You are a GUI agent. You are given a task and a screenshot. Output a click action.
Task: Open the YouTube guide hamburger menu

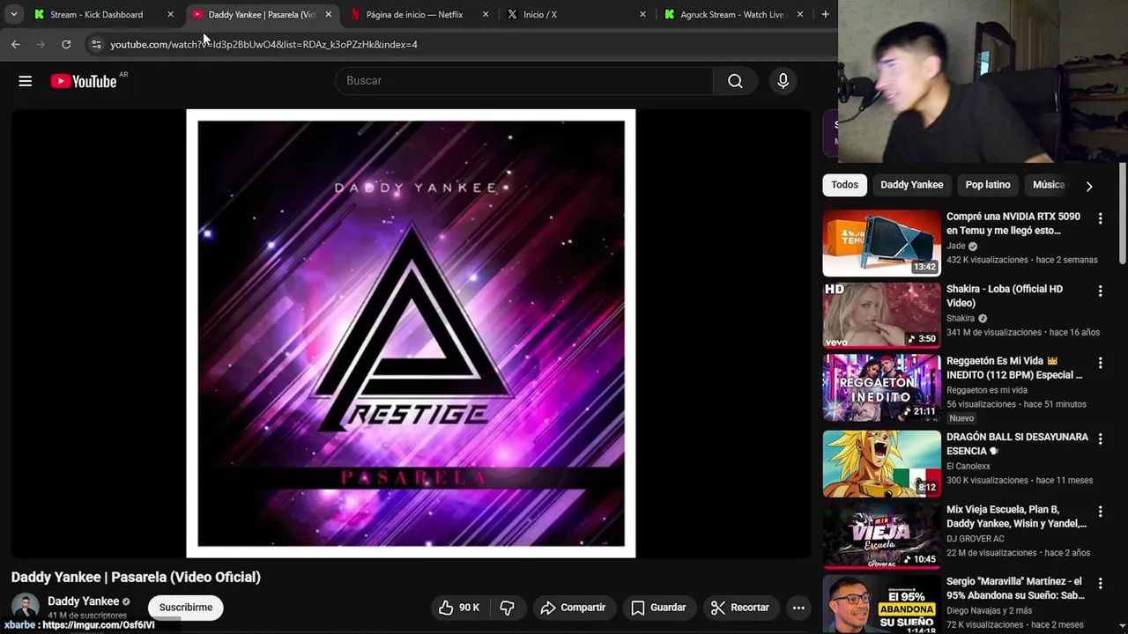pos(25,81)
